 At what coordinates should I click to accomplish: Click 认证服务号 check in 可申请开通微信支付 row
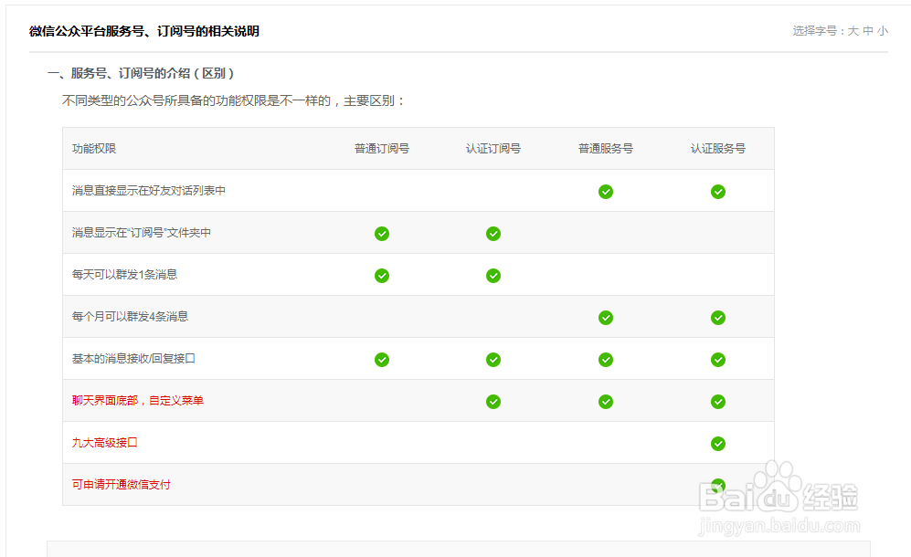tap(718, 486)
